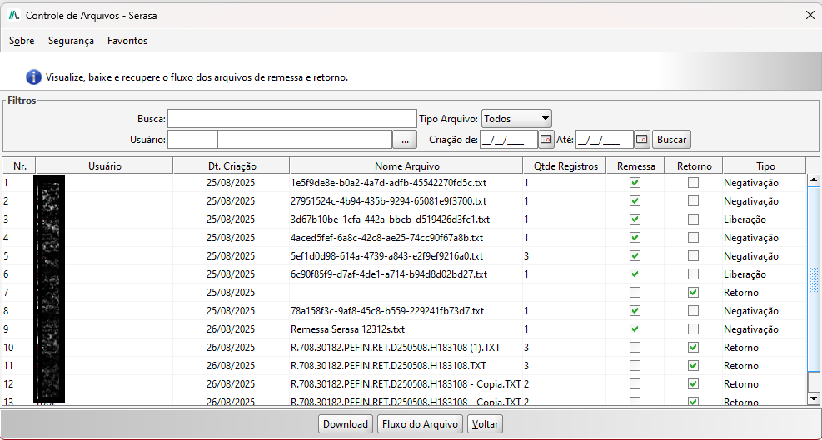Viewport: 822px width, 440px height.
Task: Click the Usuário code input field
Action: coord(192,140)
